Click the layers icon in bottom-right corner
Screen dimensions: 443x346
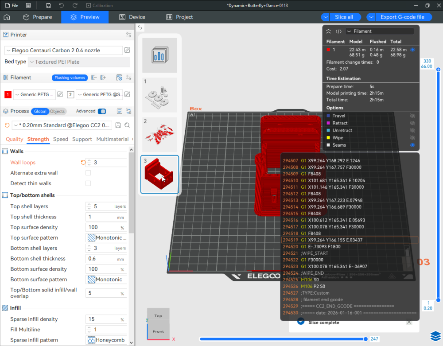[x=435, y=337]
